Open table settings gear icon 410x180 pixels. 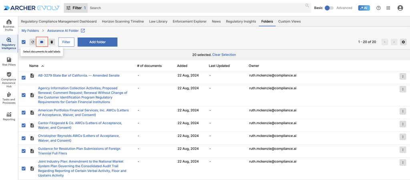click(403, 42)
